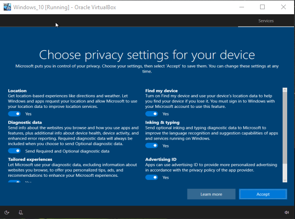Click the volume speaker icon
The height and width of the screenshot is (219, 295).
click(x=287, y=212)
